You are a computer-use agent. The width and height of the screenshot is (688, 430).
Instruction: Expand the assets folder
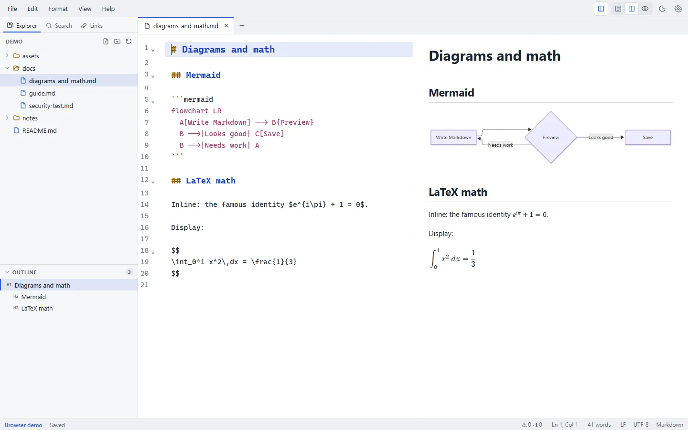(7, 56)
